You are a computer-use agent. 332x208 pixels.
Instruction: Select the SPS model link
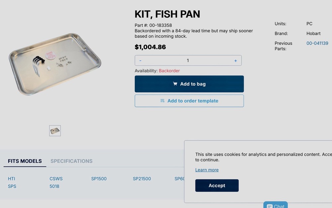coord(12,186)
